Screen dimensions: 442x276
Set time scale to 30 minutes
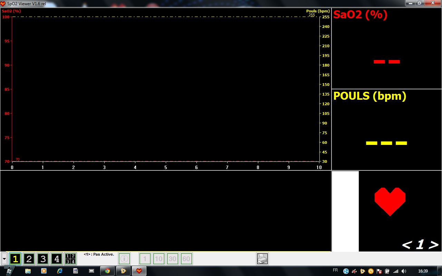172,258
